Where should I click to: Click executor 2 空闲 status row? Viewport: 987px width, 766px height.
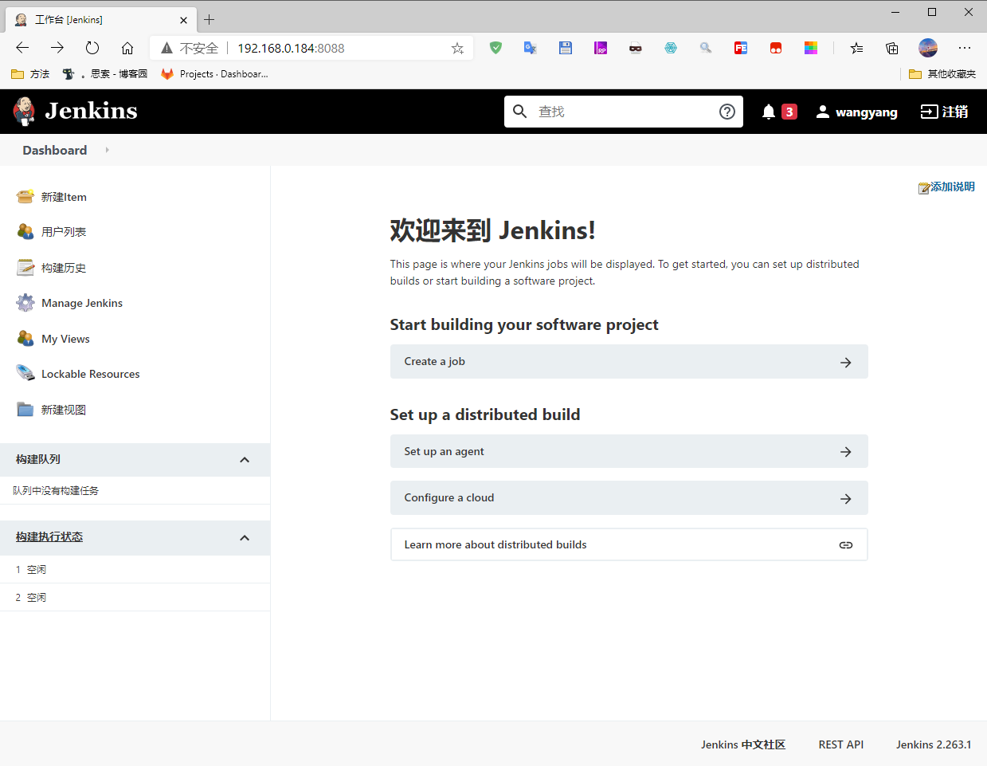pos(135,597)
